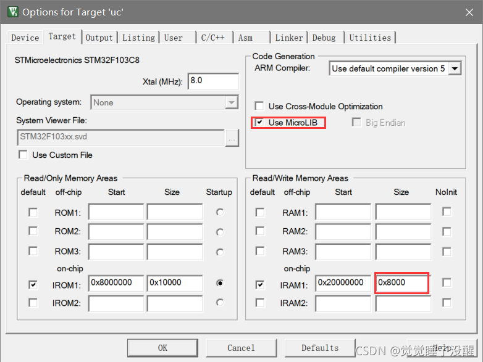Select the Target tab
The height and width of the screenshot is (362, 483).
[x=62, y=36]
